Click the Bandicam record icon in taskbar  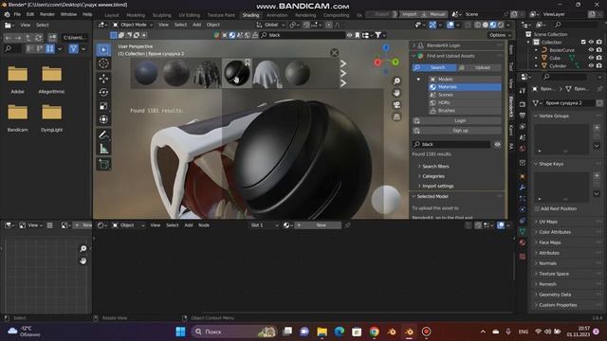coord(426,332)
